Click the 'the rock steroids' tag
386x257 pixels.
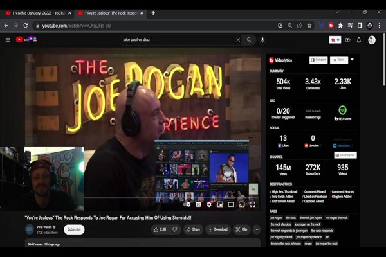coord(280,224)
